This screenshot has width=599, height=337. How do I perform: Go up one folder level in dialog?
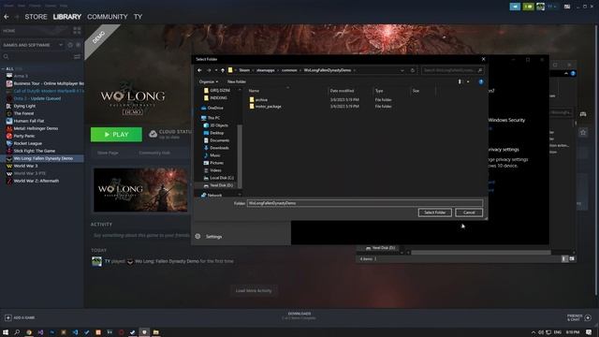pyautogui.click(x=223, y=70)
